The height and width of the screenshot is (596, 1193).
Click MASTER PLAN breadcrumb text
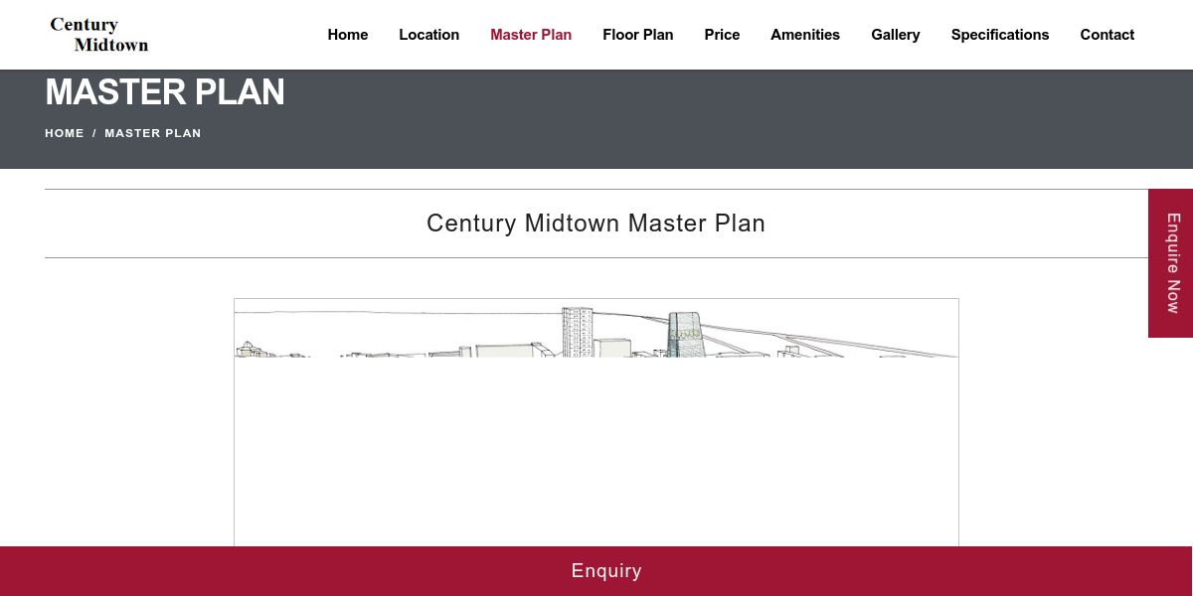[x=153, y=133]
